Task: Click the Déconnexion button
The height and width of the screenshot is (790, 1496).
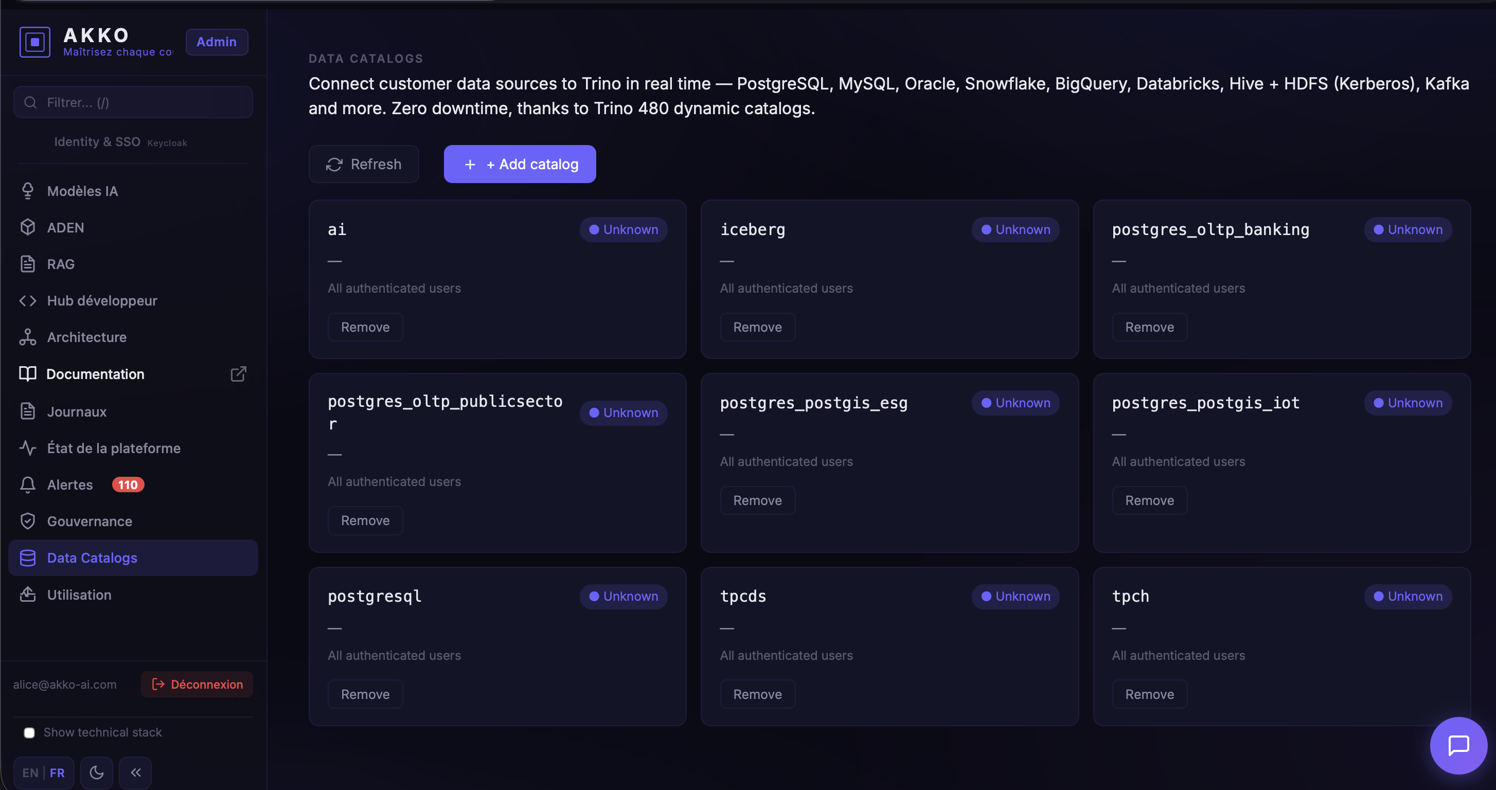Action: (197, 685)
